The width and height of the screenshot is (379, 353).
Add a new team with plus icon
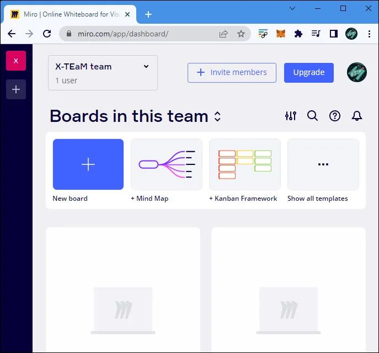click(16, 89)
